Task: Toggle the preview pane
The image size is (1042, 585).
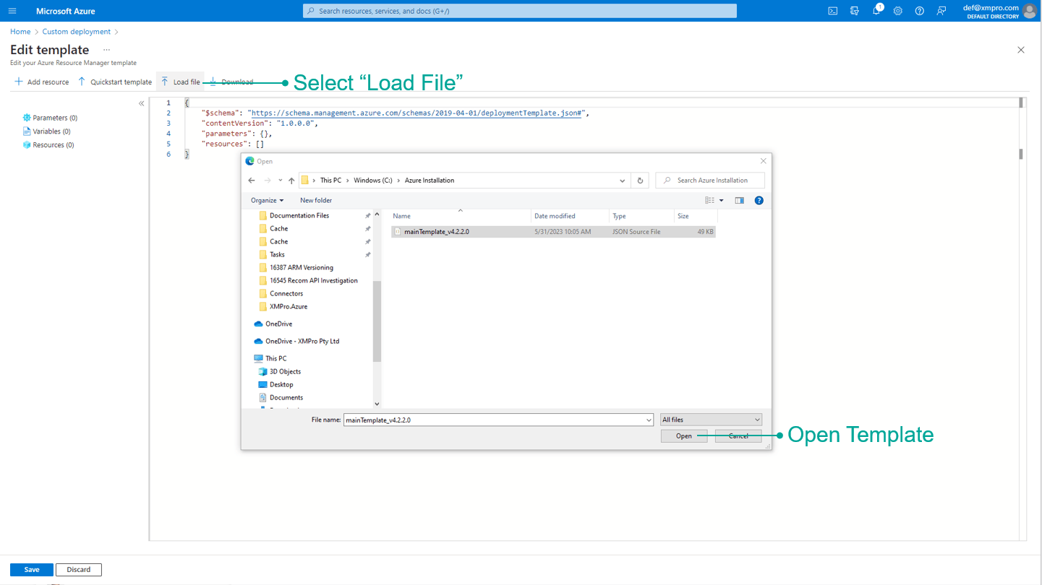Action: [x=739, y=201]
